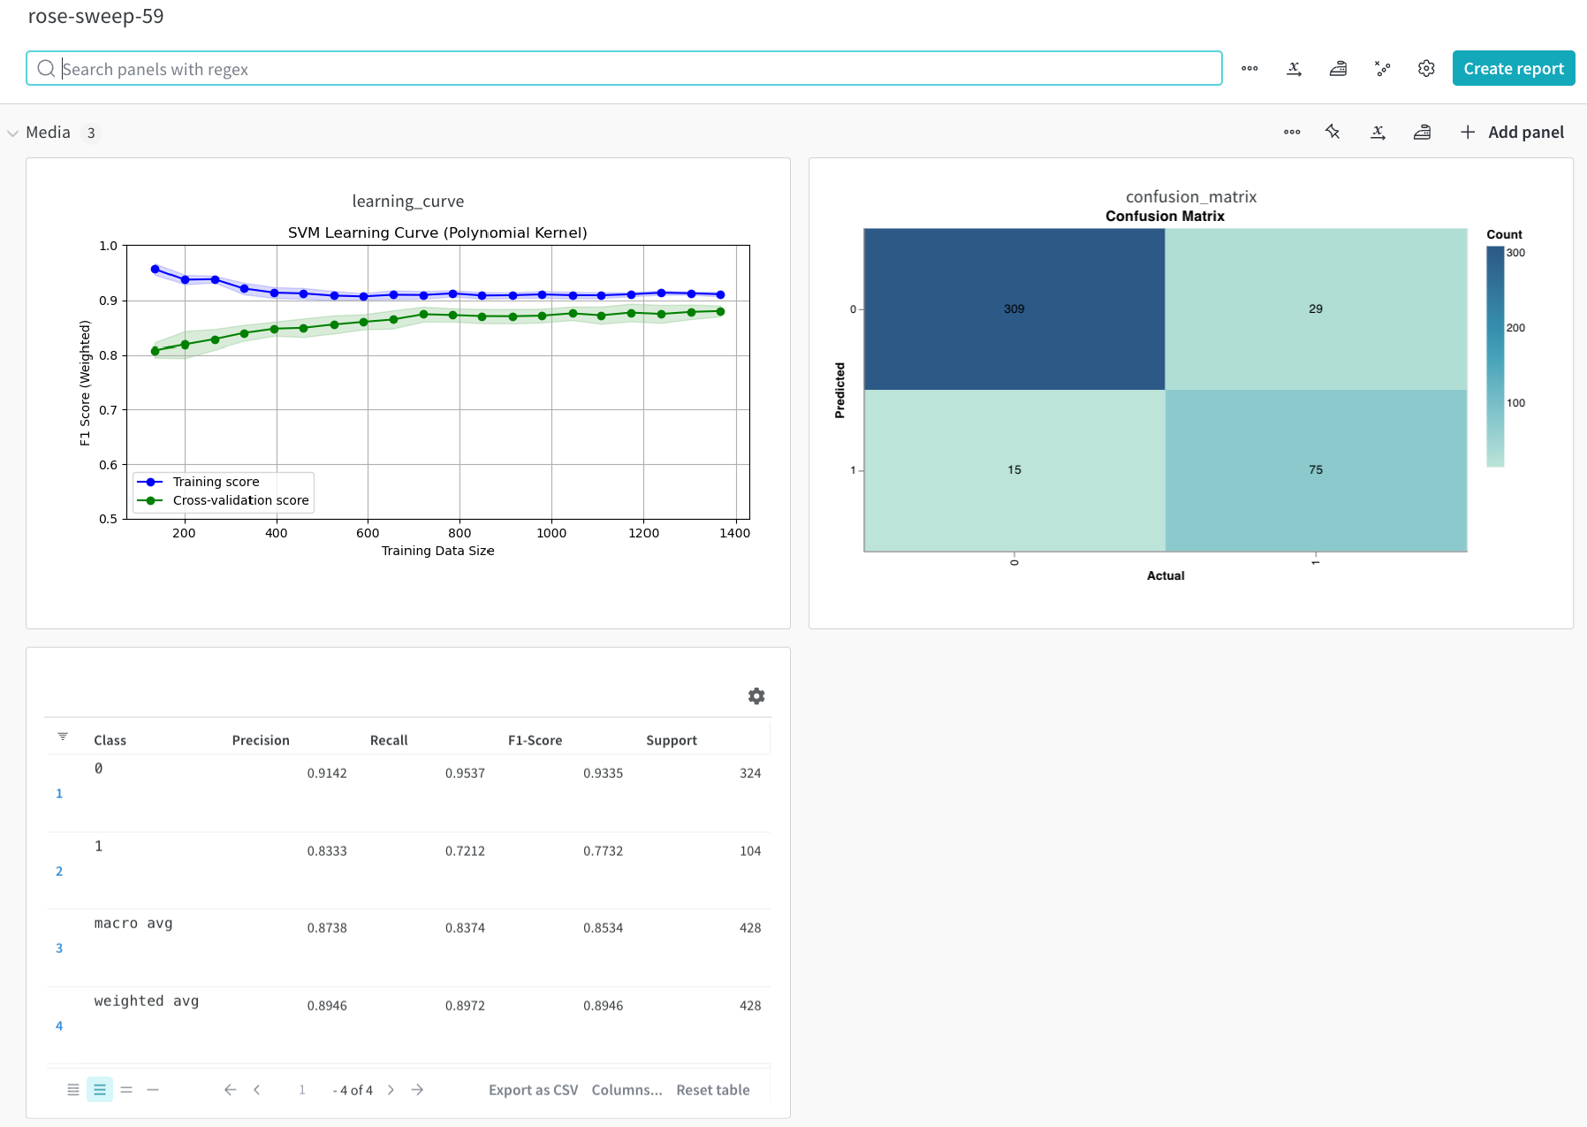
Task: Sort by the Precision column header
Action: (261, 741)
